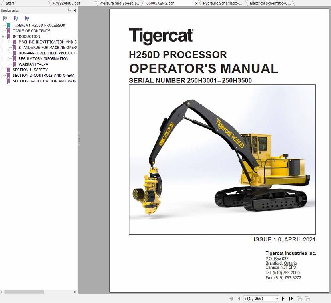The width and height of the screenshot is (331, 303).
Task: Jump to last page using skip-forward icon
Action: pyautogui.click(x=291, y=299)
